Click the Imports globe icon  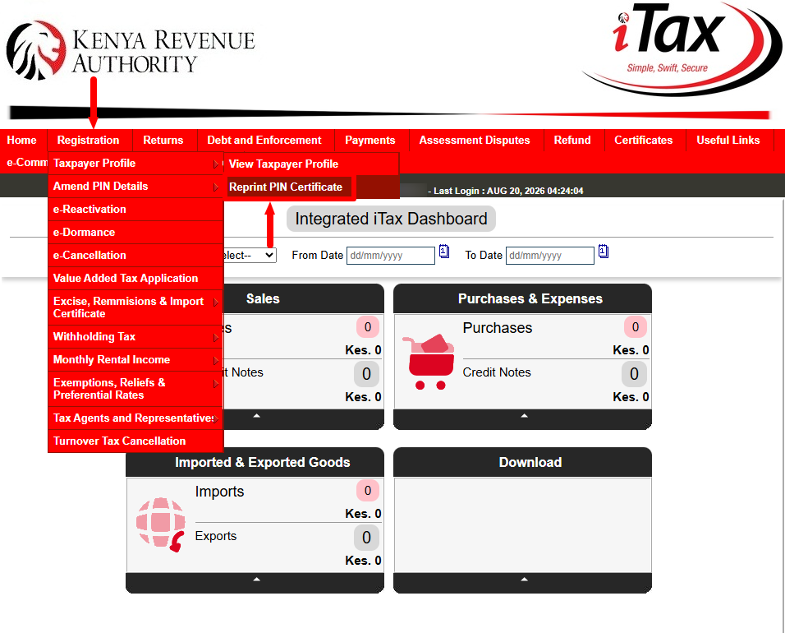click(161, 524)
